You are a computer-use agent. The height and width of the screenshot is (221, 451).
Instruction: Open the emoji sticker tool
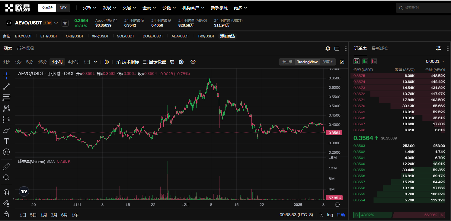coord(6,152)
